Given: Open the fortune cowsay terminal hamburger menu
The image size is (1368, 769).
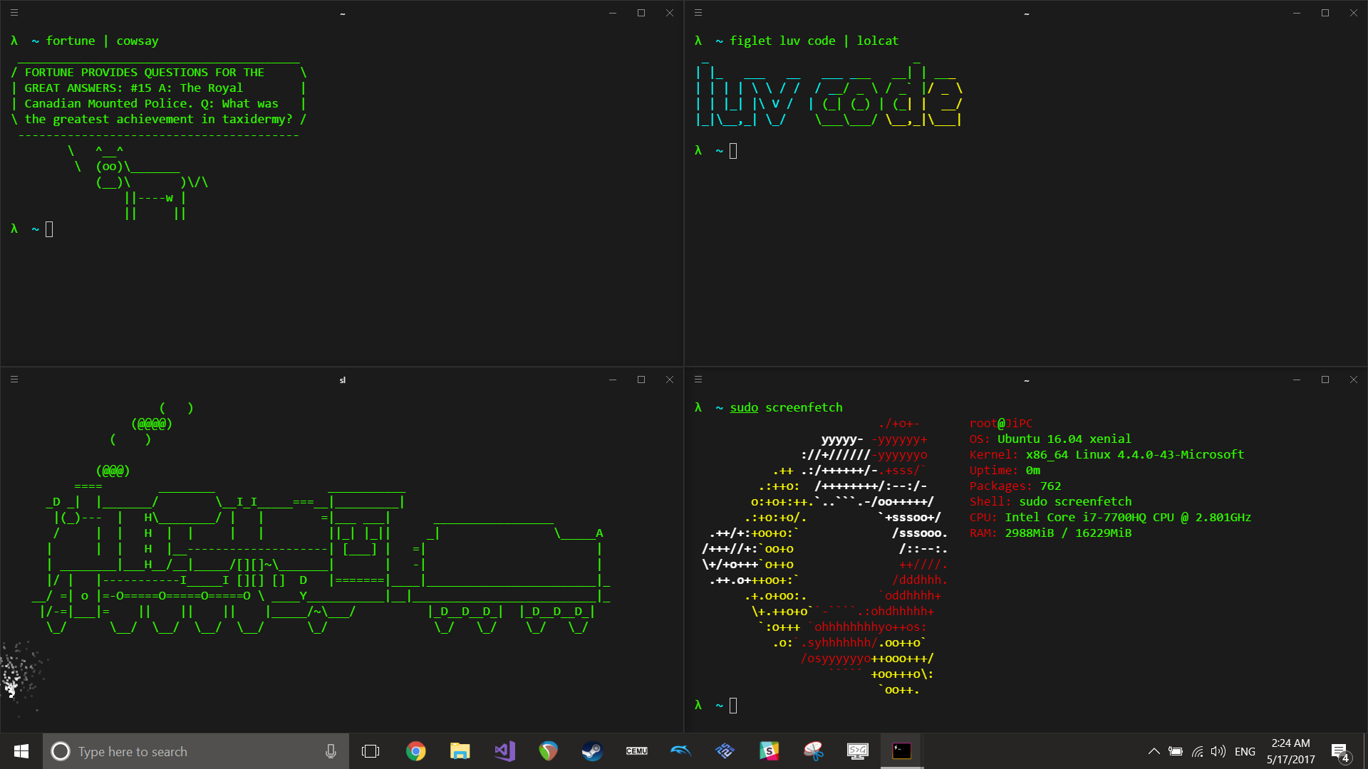Looking at the screenshot, I should click(14, 13).
